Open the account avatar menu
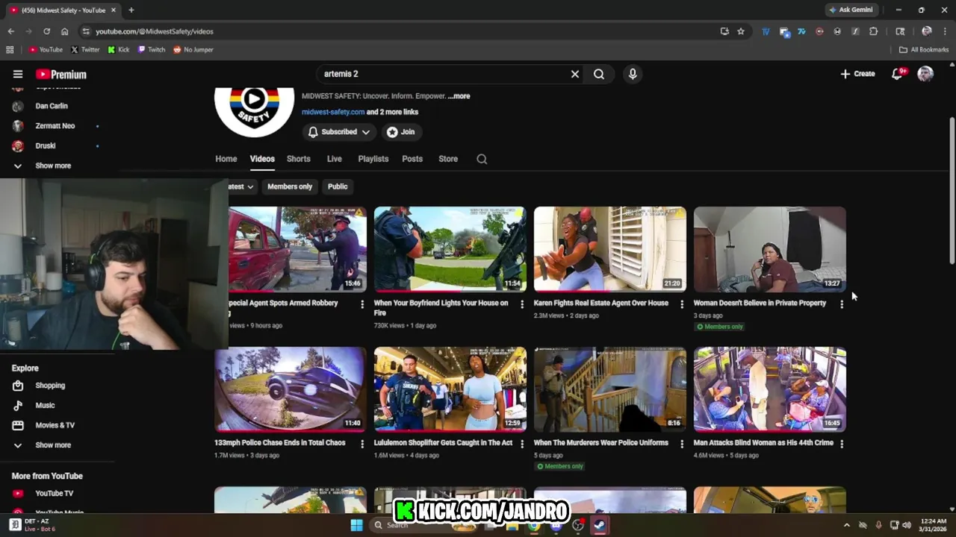The width and height of the screenshot is (956, 537). point(925,74)
